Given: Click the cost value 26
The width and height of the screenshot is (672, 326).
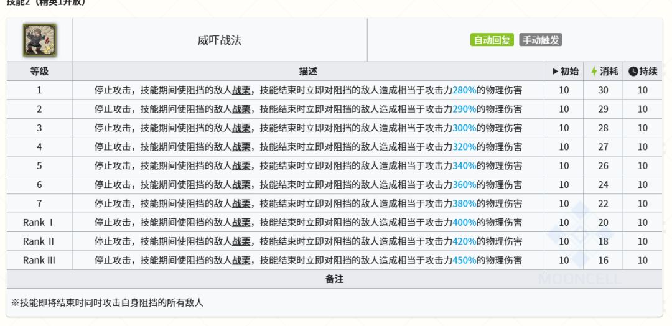Looking at the screenshot, I should 603,165.
